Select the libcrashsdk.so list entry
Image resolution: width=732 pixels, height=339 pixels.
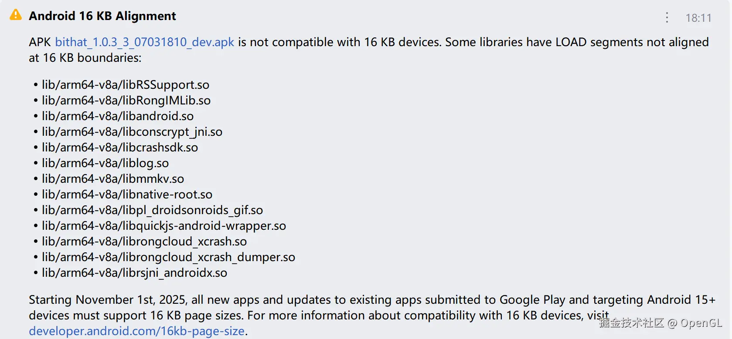pos(119,148)
